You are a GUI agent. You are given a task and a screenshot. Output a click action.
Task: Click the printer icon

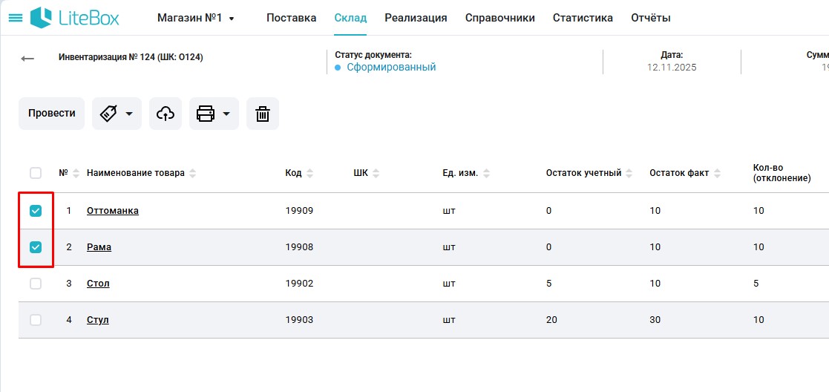pyautogui.click(x=206, y=113)
